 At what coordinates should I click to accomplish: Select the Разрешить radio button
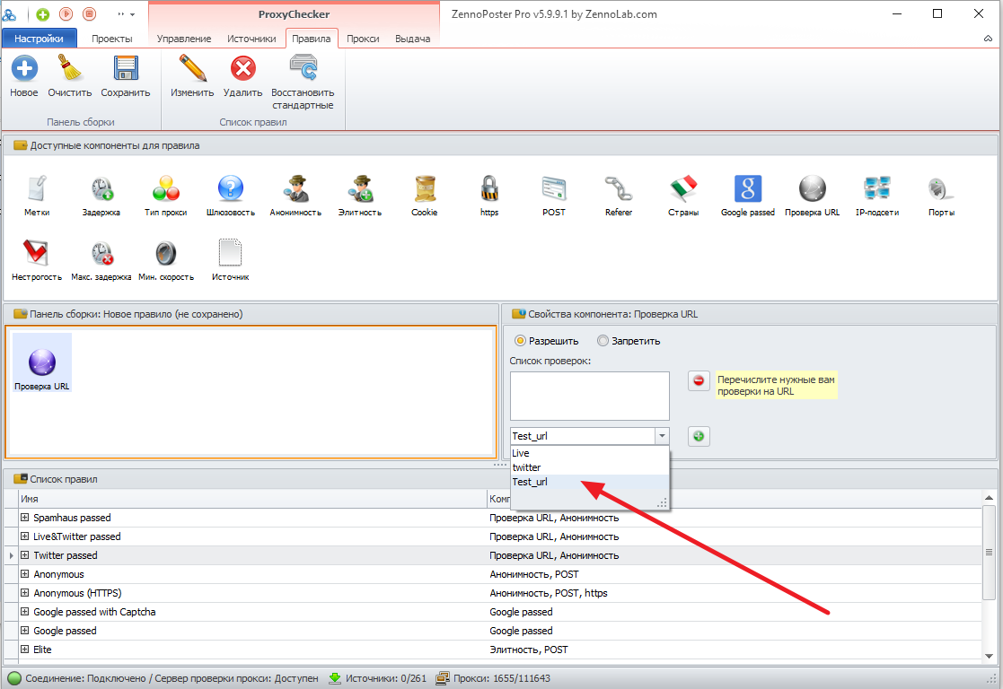tap(520, 341)
